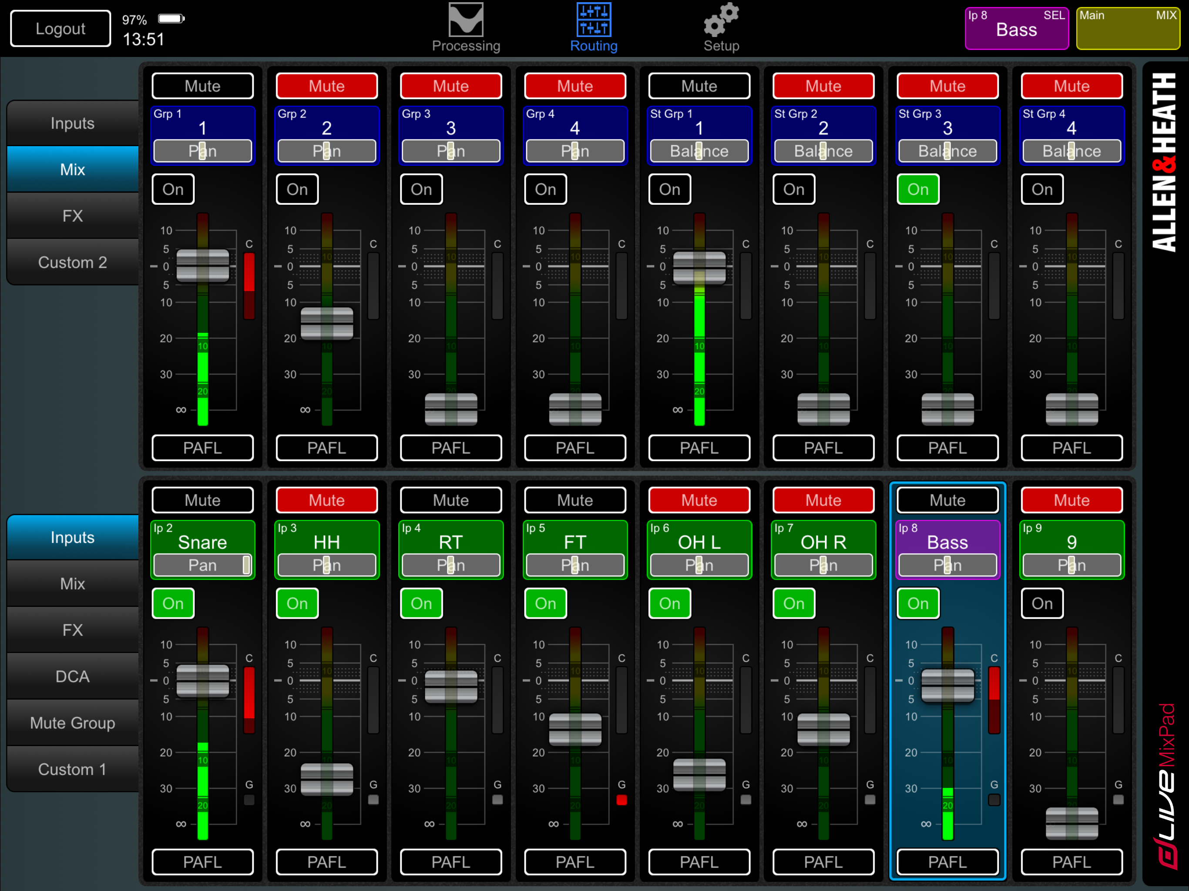Switch to the FX tab
Viewport: 1189px width, 891px height.
point(72,215)
